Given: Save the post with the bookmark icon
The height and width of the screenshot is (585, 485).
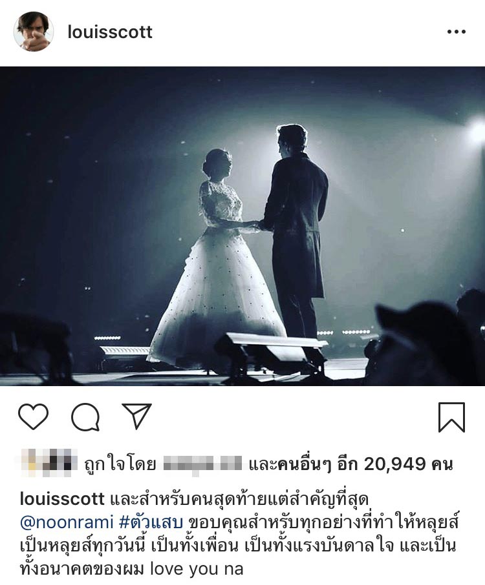Looking at the screenshot, I should (451, 417).
